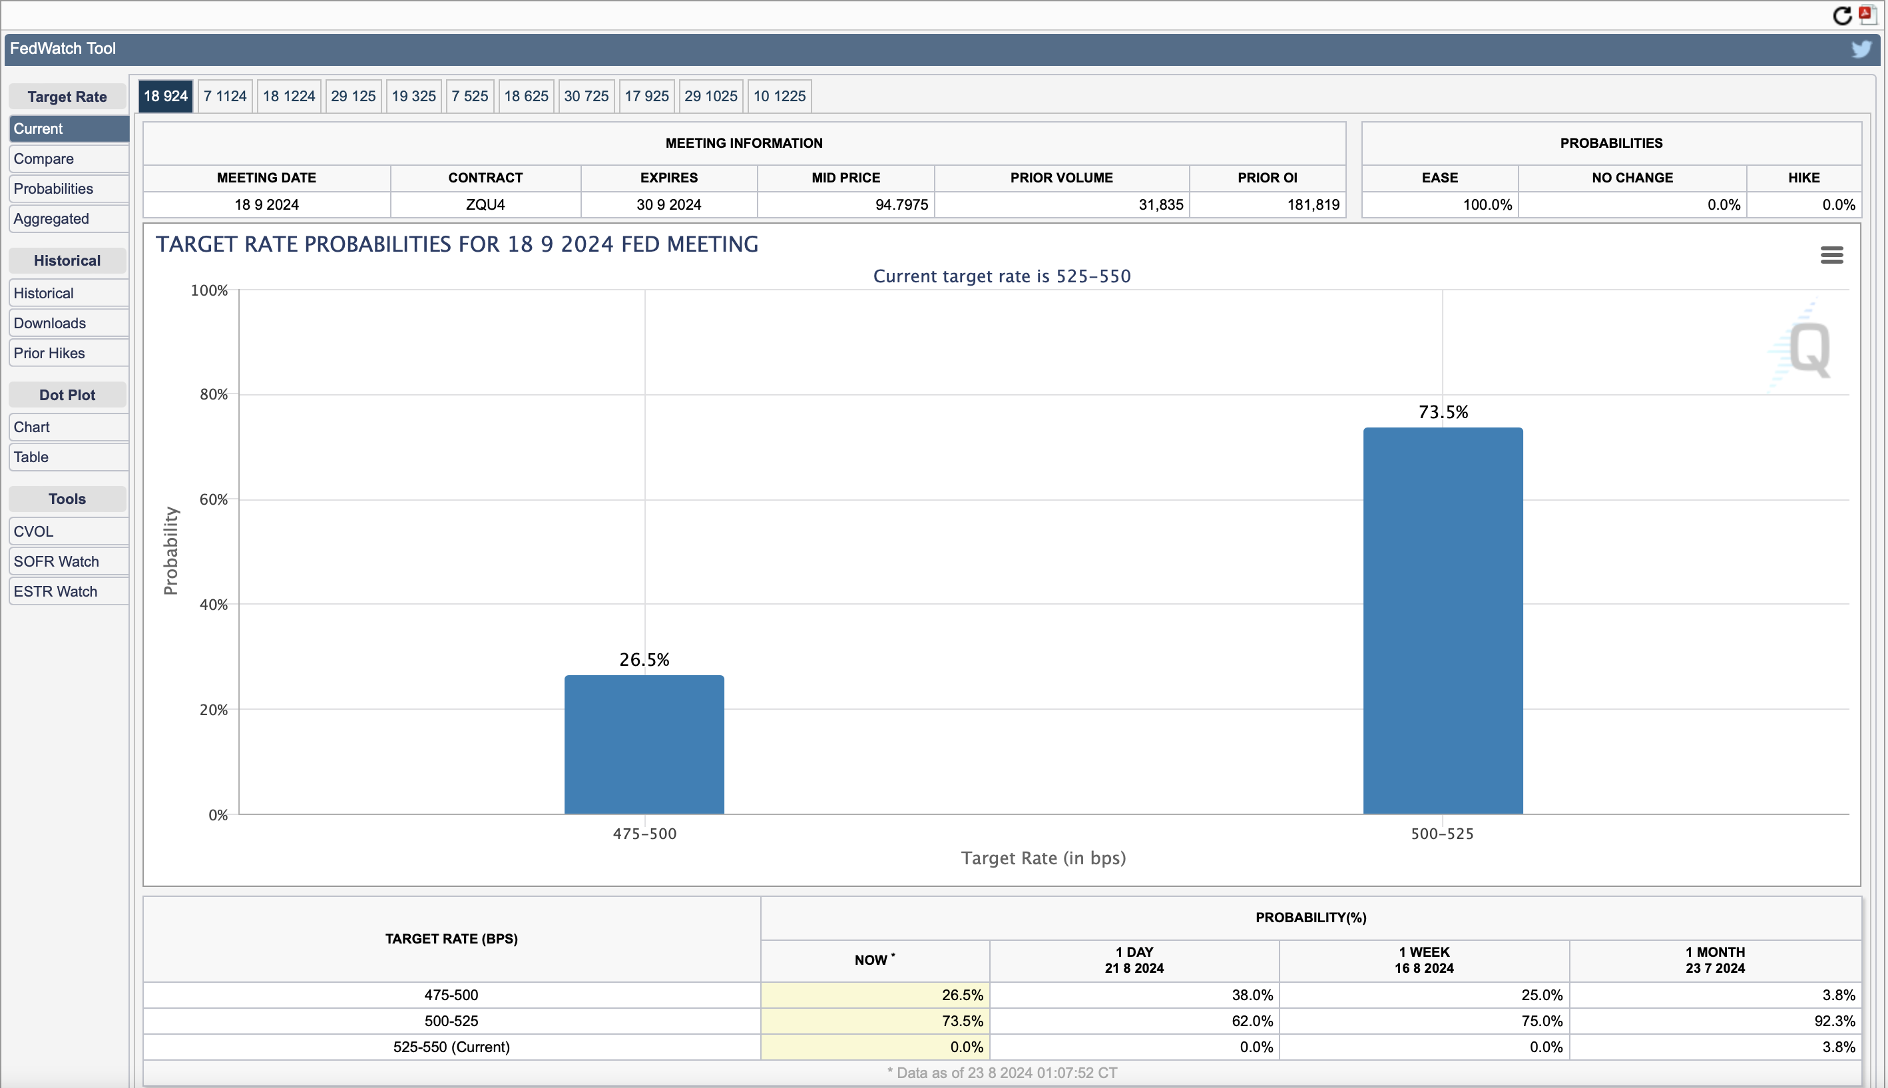Click the 38.0% one-day probability cell
1888x1088 pixels.
coord(1134,995)
